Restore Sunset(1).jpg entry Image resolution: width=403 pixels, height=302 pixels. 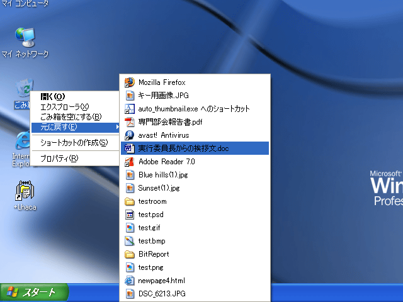(x=195, y=188)
